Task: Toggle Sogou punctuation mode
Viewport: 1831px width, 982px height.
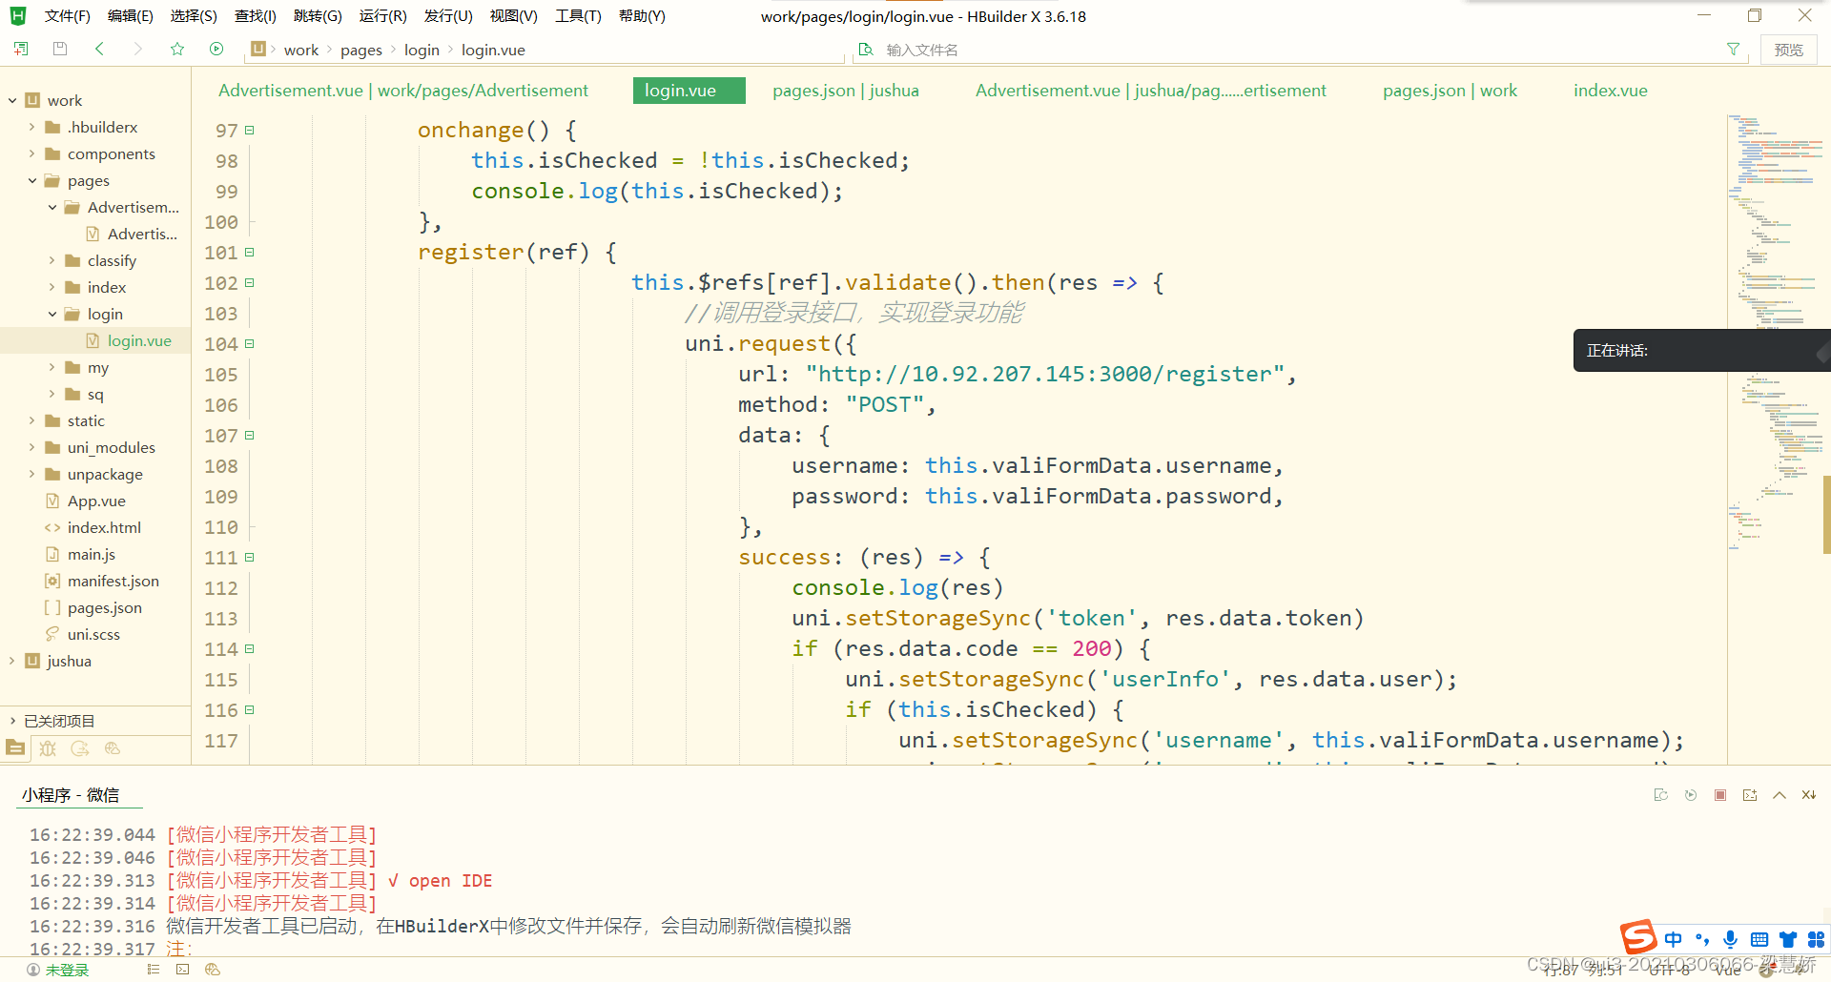Action: point(1702,939)
